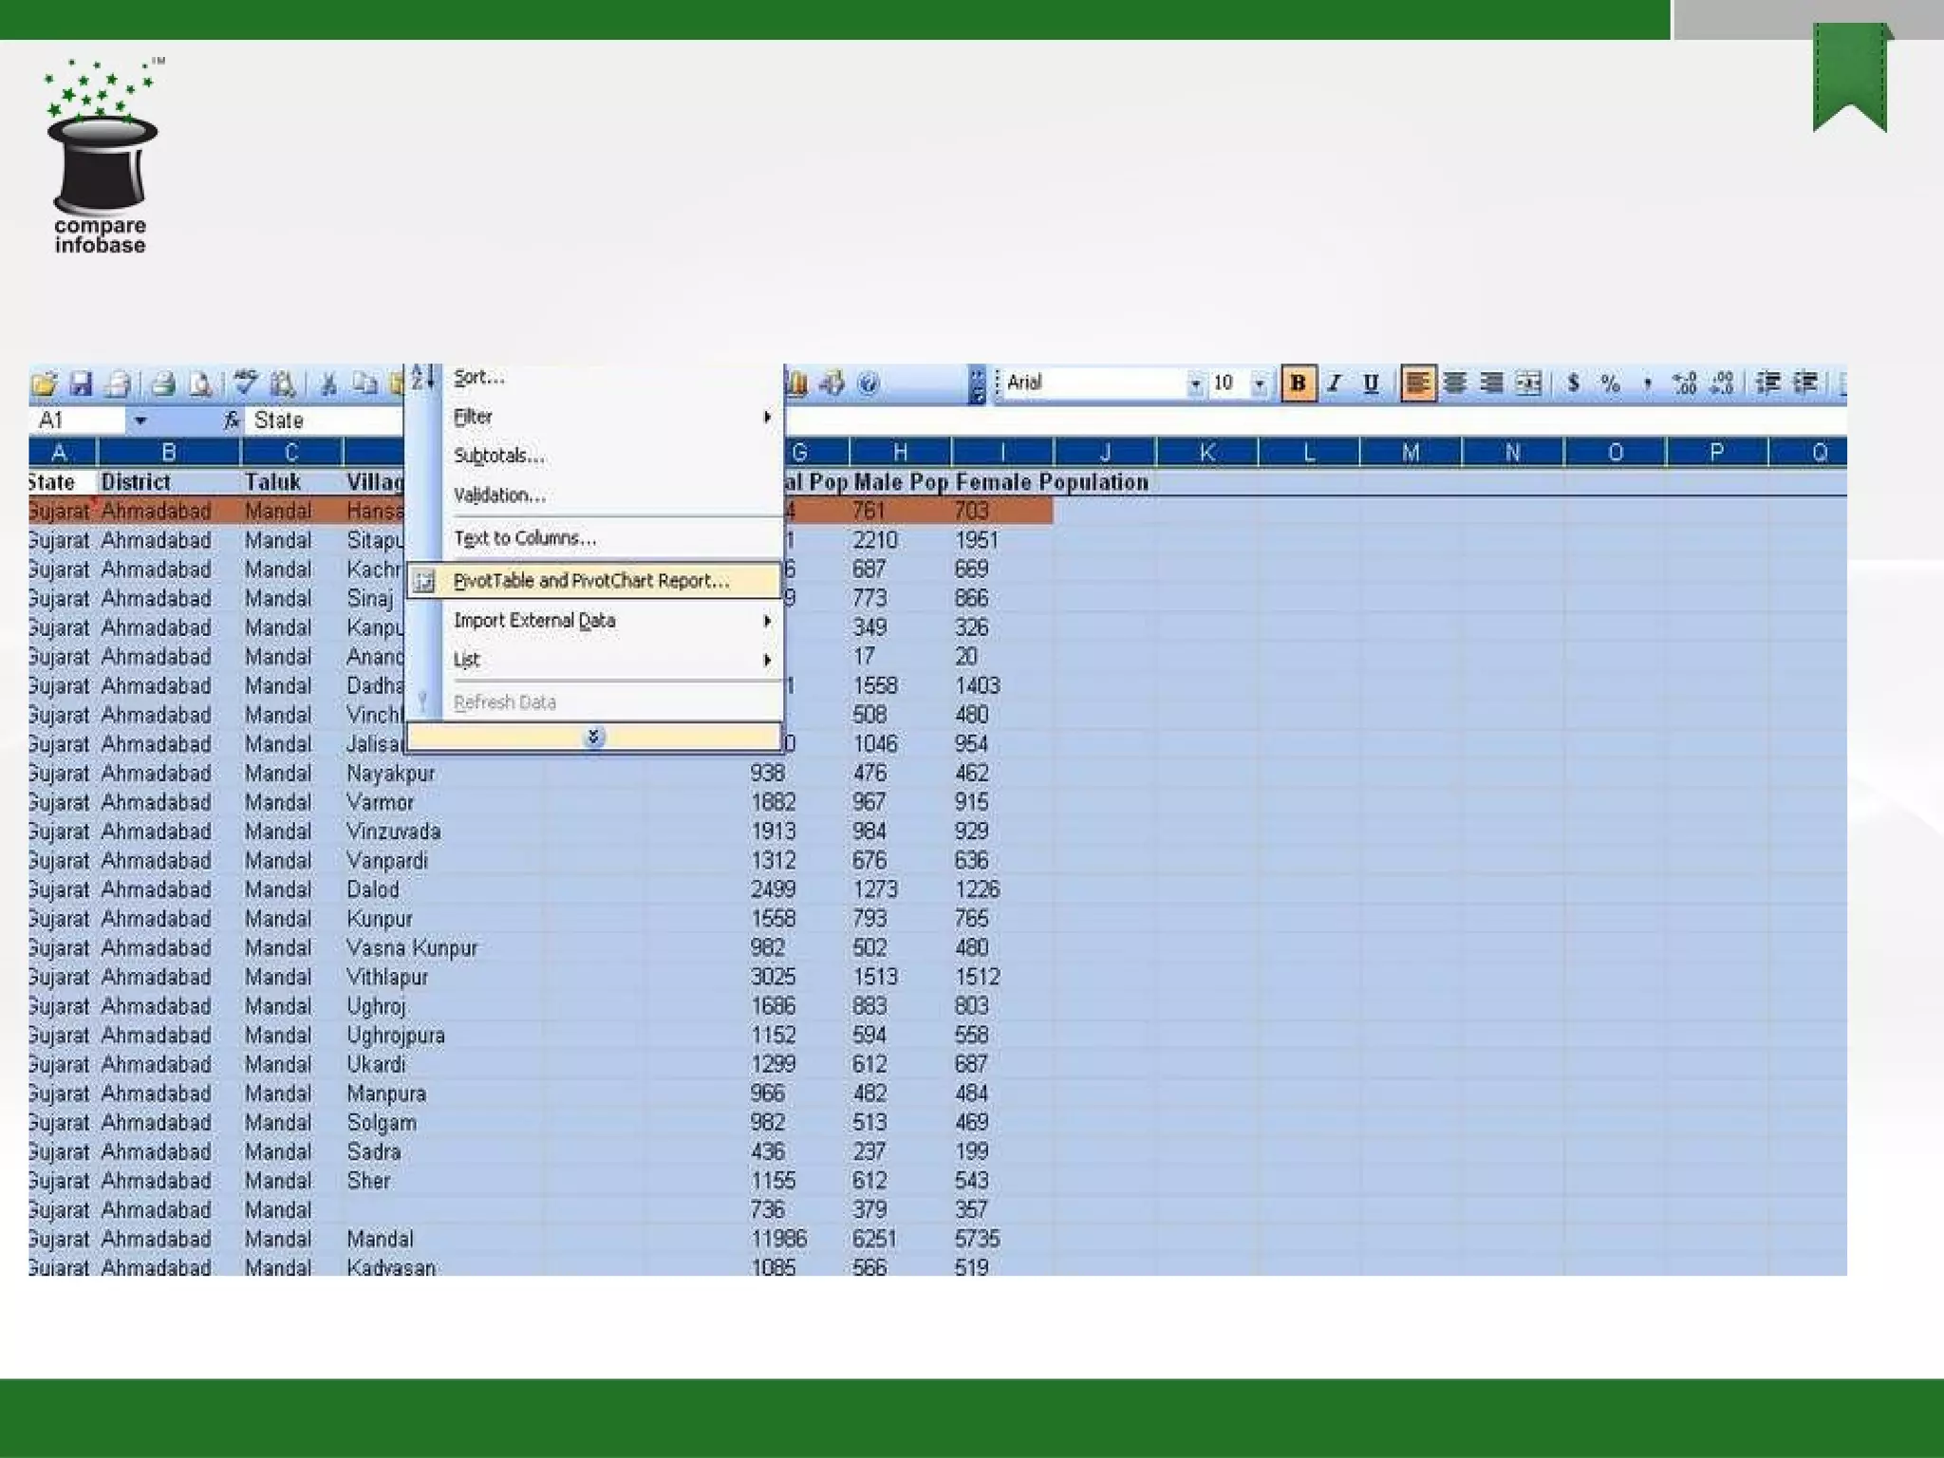Toggle Italic formatting button

point(1335,383)
